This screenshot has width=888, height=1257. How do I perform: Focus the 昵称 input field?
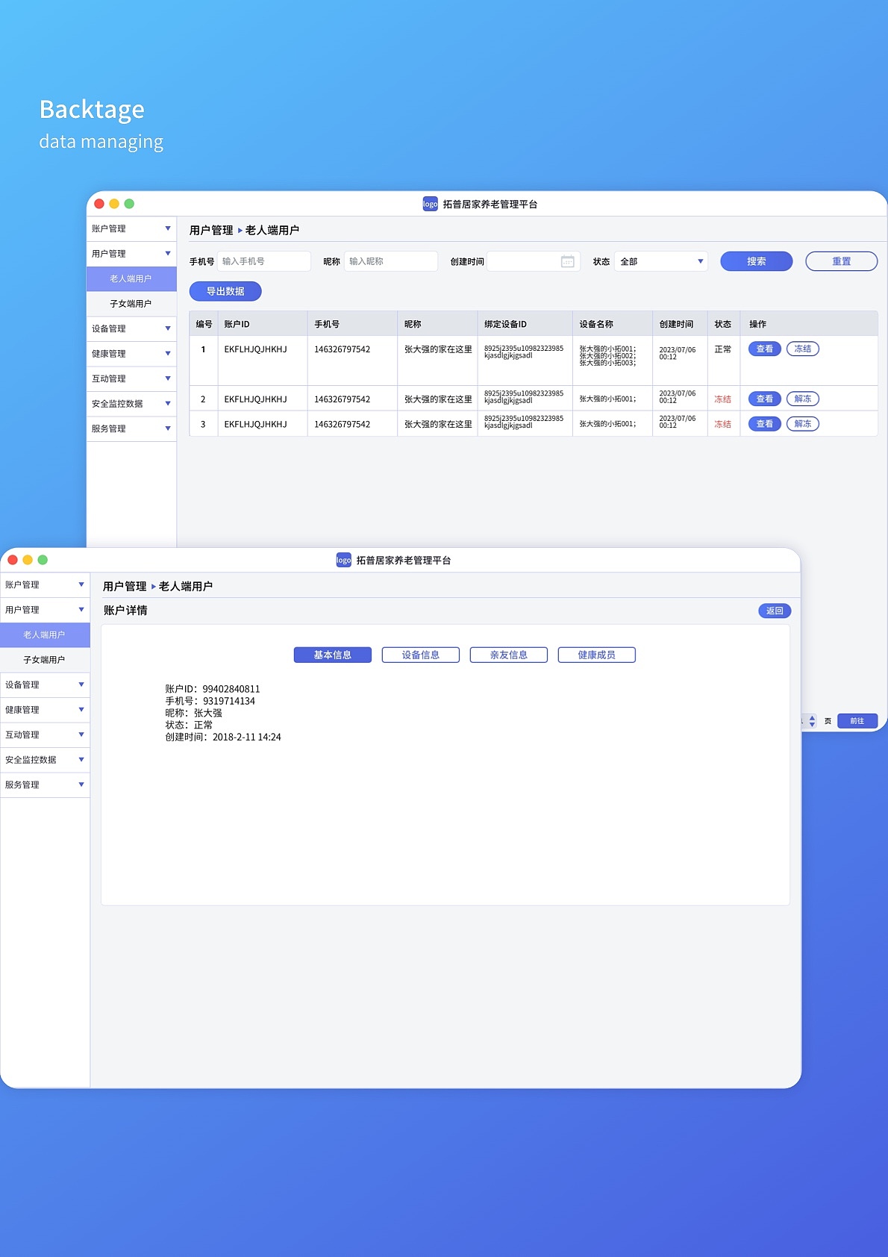391,261
